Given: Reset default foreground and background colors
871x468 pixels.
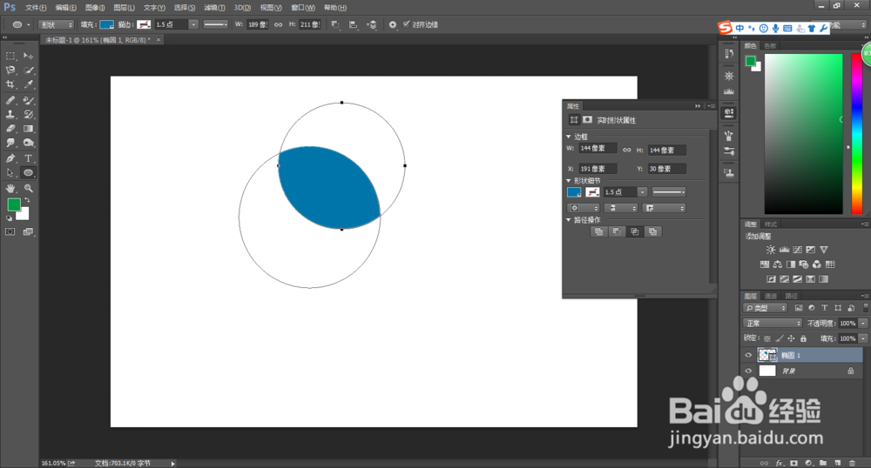Looking at the screenshot, I should pos(9,218).
